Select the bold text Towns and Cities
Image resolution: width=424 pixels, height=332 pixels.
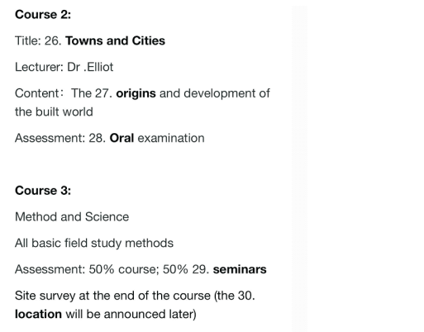[115, 40]
